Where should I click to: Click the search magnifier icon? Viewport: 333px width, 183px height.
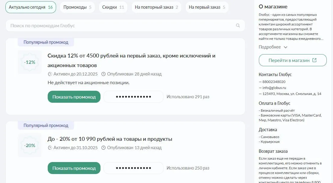click(x=238, y=26)
